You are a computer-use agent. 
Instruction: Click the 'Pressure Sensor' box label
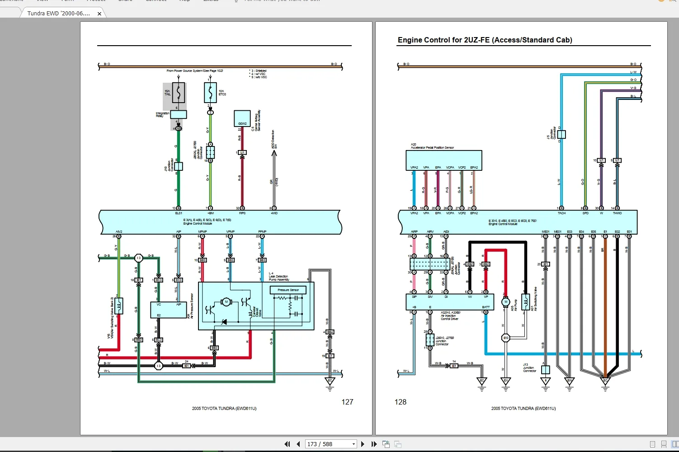[288, 290]
